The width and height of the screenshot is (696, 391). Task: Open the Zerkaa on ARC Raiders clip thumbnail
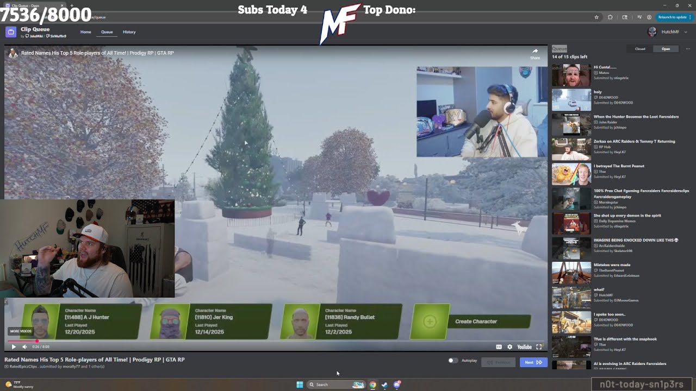point(571,149)
